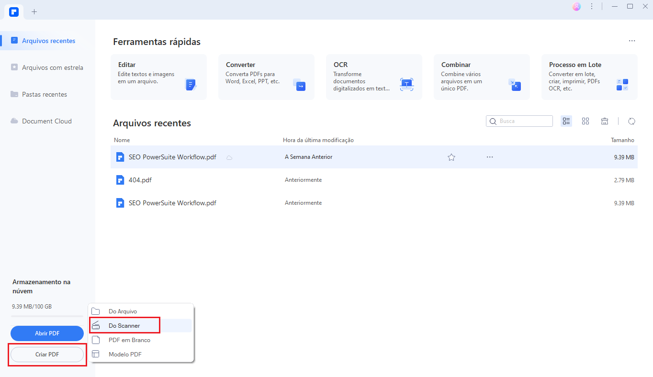Open the user account avatar
The height and width of the screenshot is (377, 653).
(576, 6)
